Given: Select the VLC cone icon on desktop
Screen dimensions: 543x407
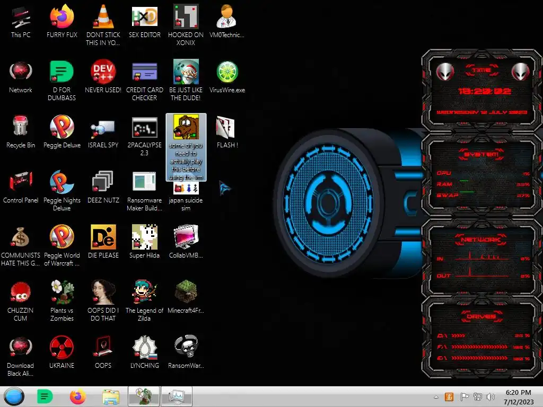Looking at the screenshot, I should pyautogui.click(x=103, y=16).
